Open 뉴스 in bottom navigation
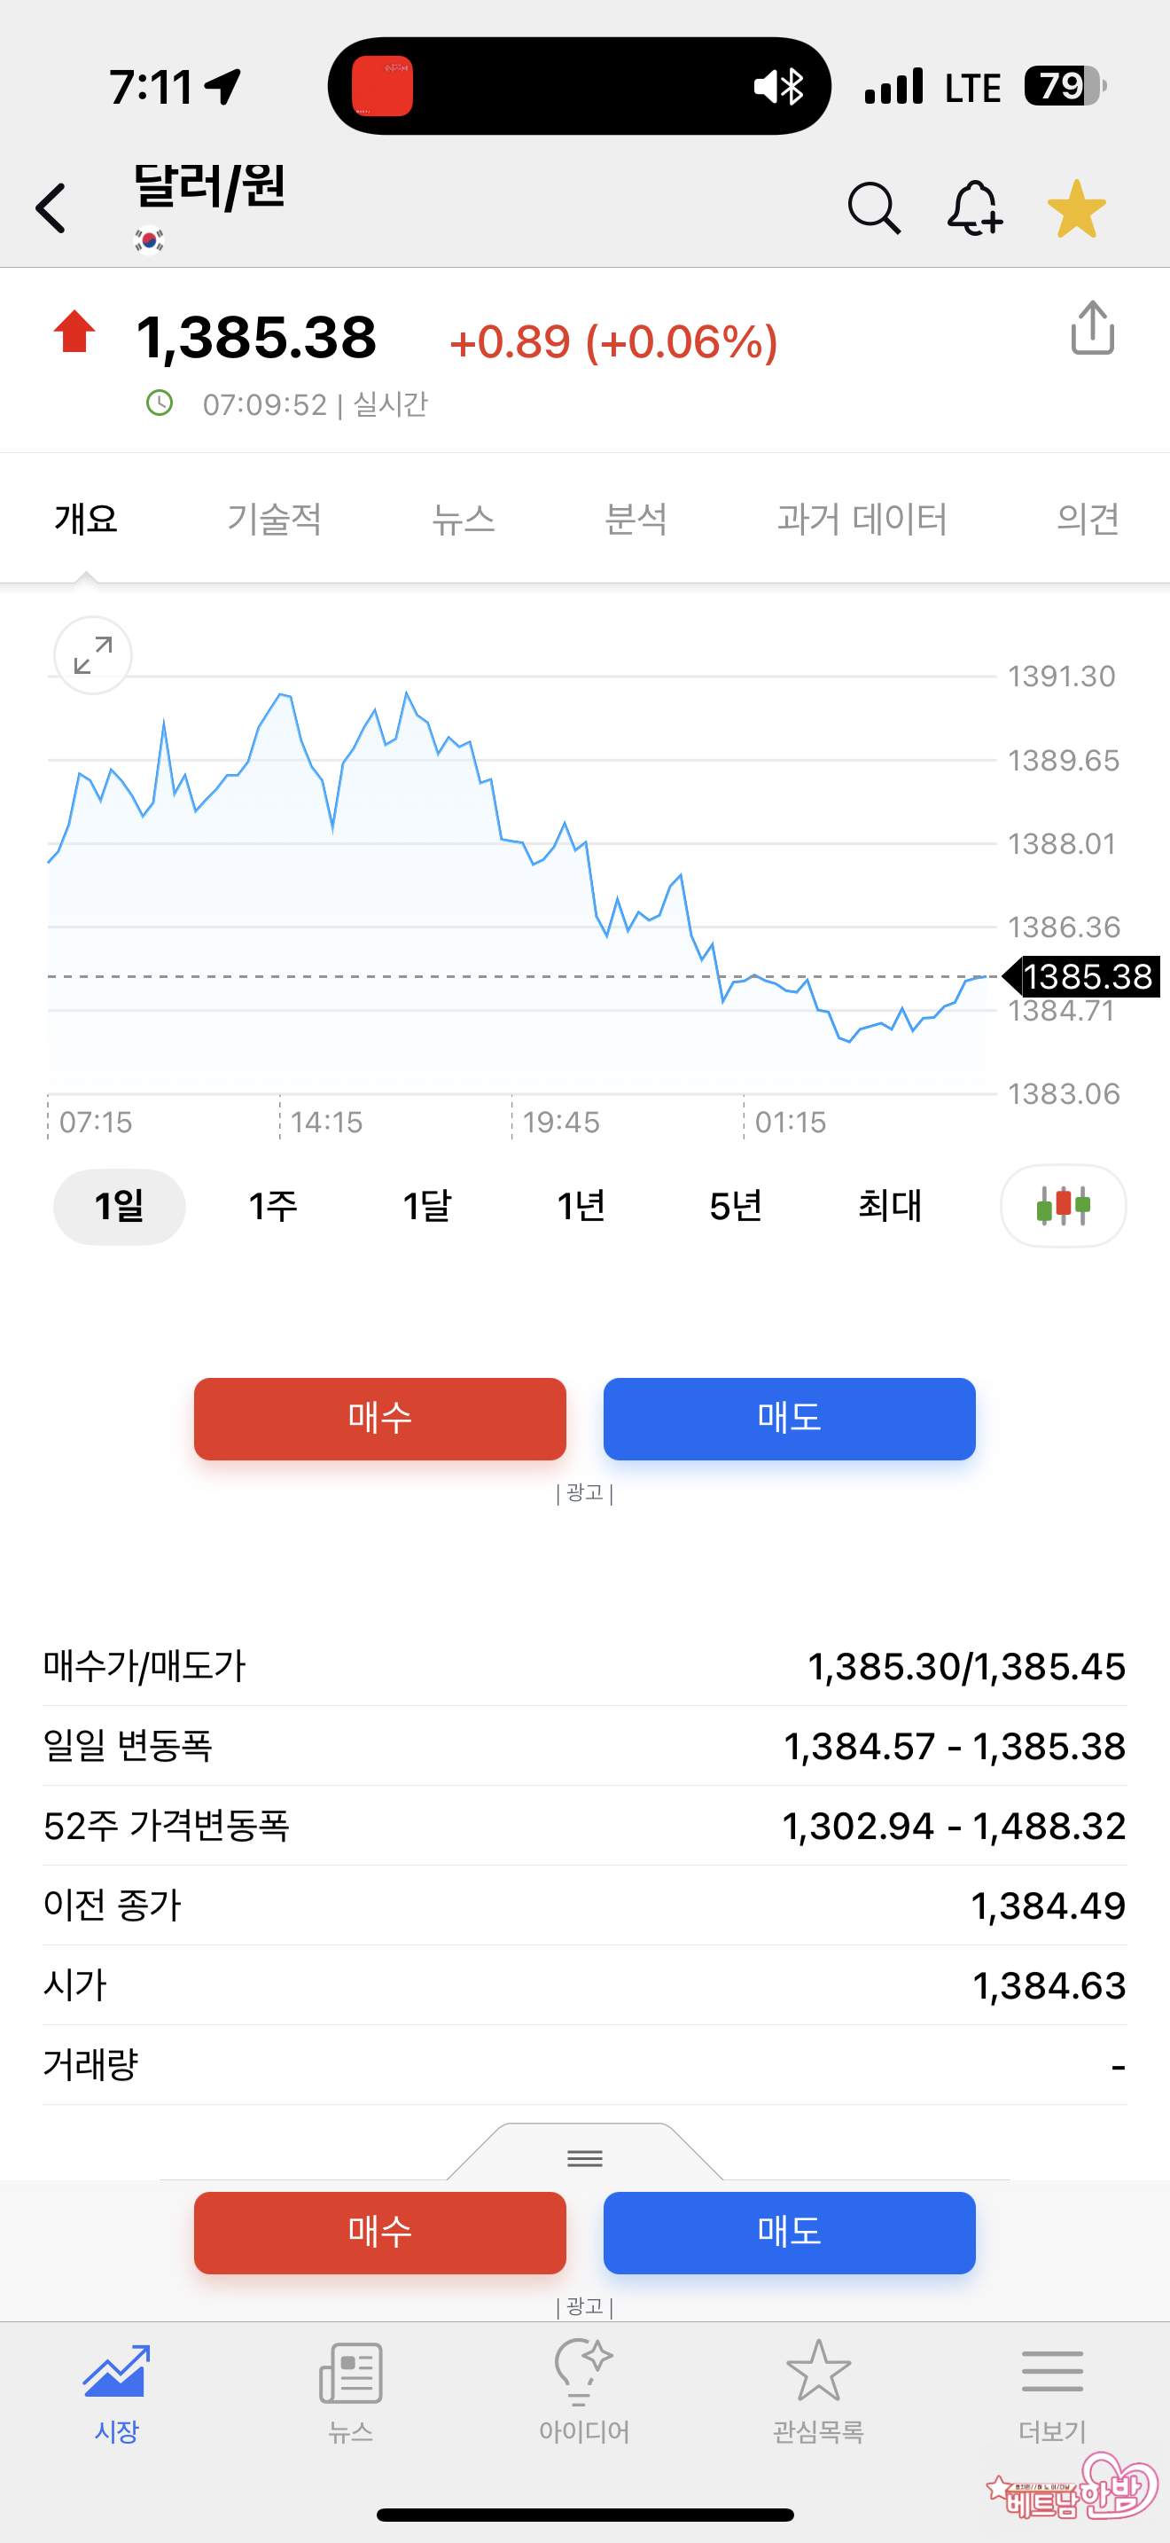 [x=350, y=2389]
